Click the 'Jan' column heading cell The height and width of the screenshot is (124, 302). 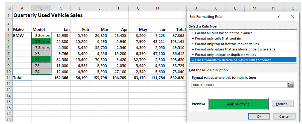pyautogui.click(x=61, y=29)
